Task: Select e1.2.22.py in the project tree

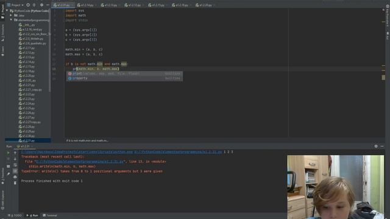Action: point(27,94)
